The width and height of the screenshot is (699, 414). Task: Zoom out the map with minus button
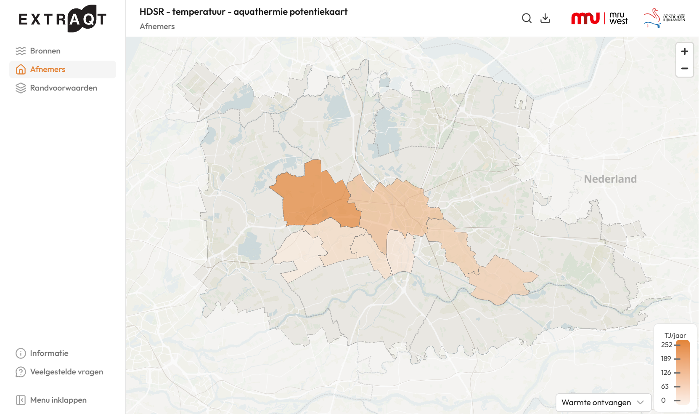(685, 68)
